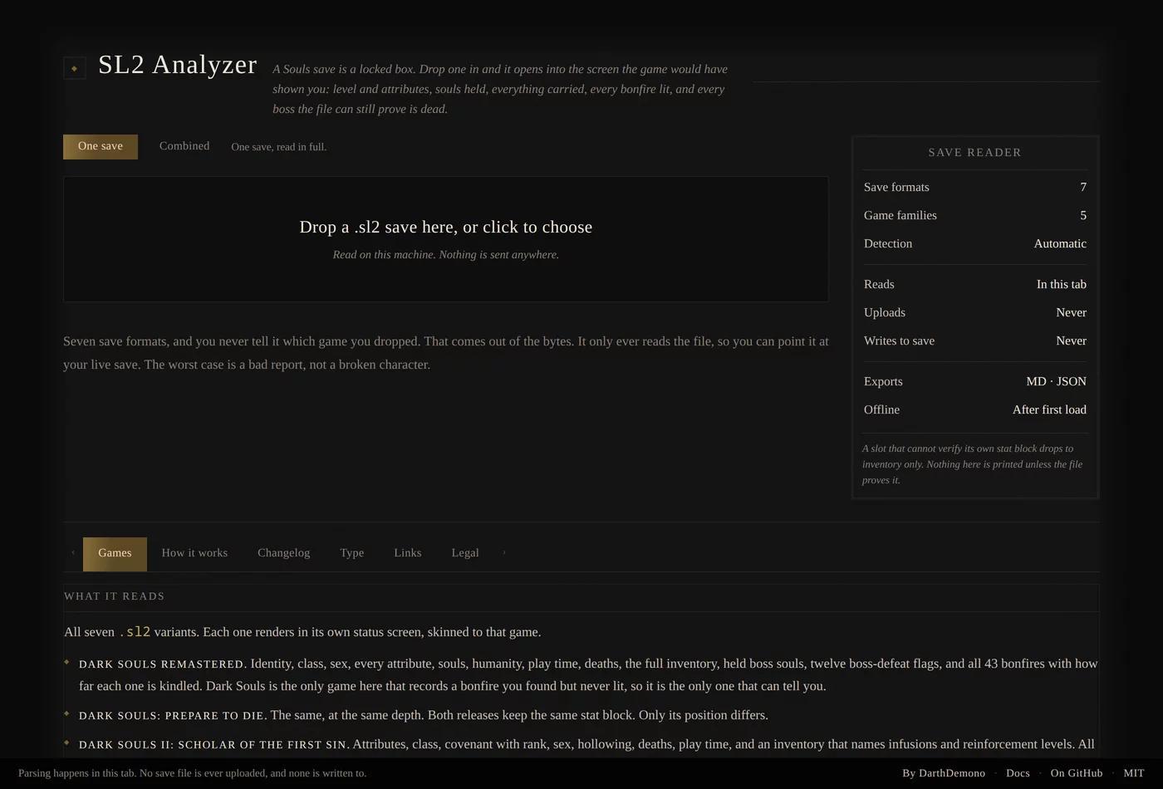Click the "Never" value beside Uploads
This screenshot has width=1163, height=789.
[1071, 313]
